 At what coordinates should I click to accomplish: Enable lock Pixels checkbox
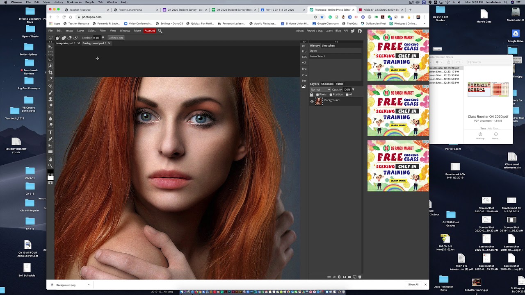(x=317, y=95)
